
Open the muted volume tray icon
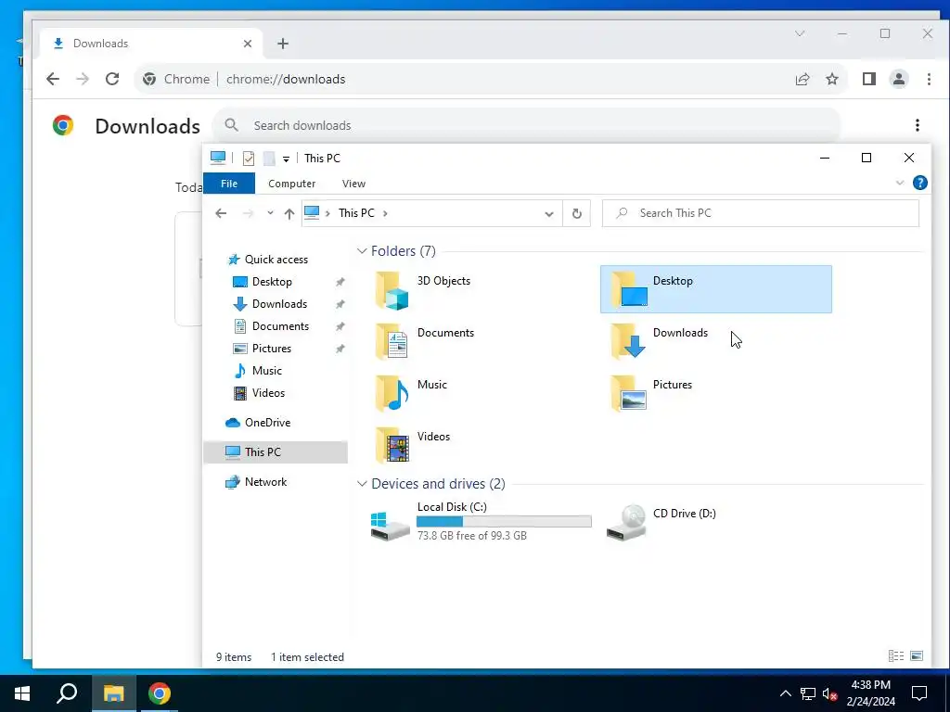[830, 693]
